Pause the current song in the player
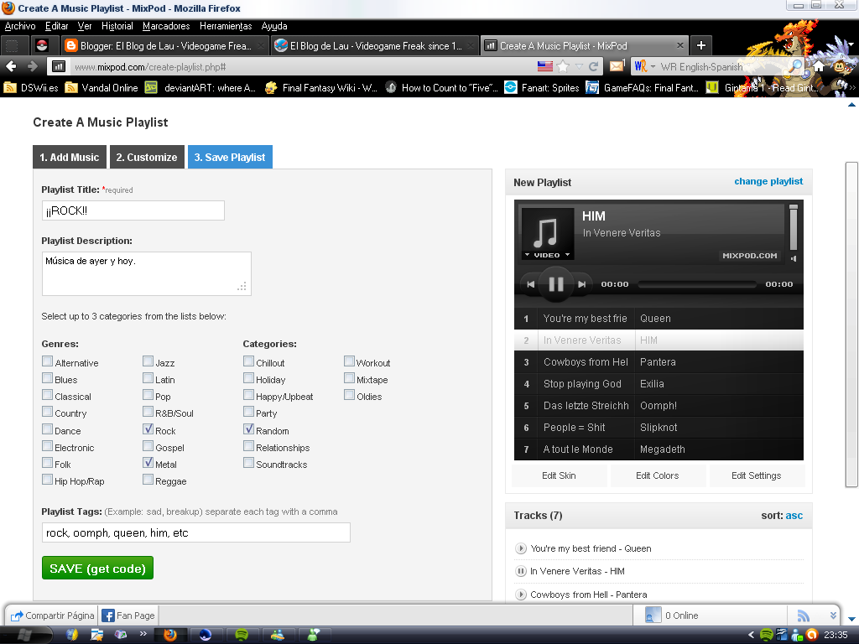 click(556, 284)
